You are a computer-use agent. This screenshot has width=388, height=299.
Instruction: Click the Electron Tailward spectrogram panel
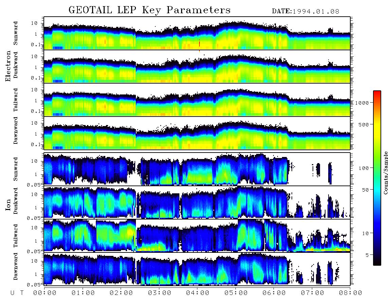[197, 100]
